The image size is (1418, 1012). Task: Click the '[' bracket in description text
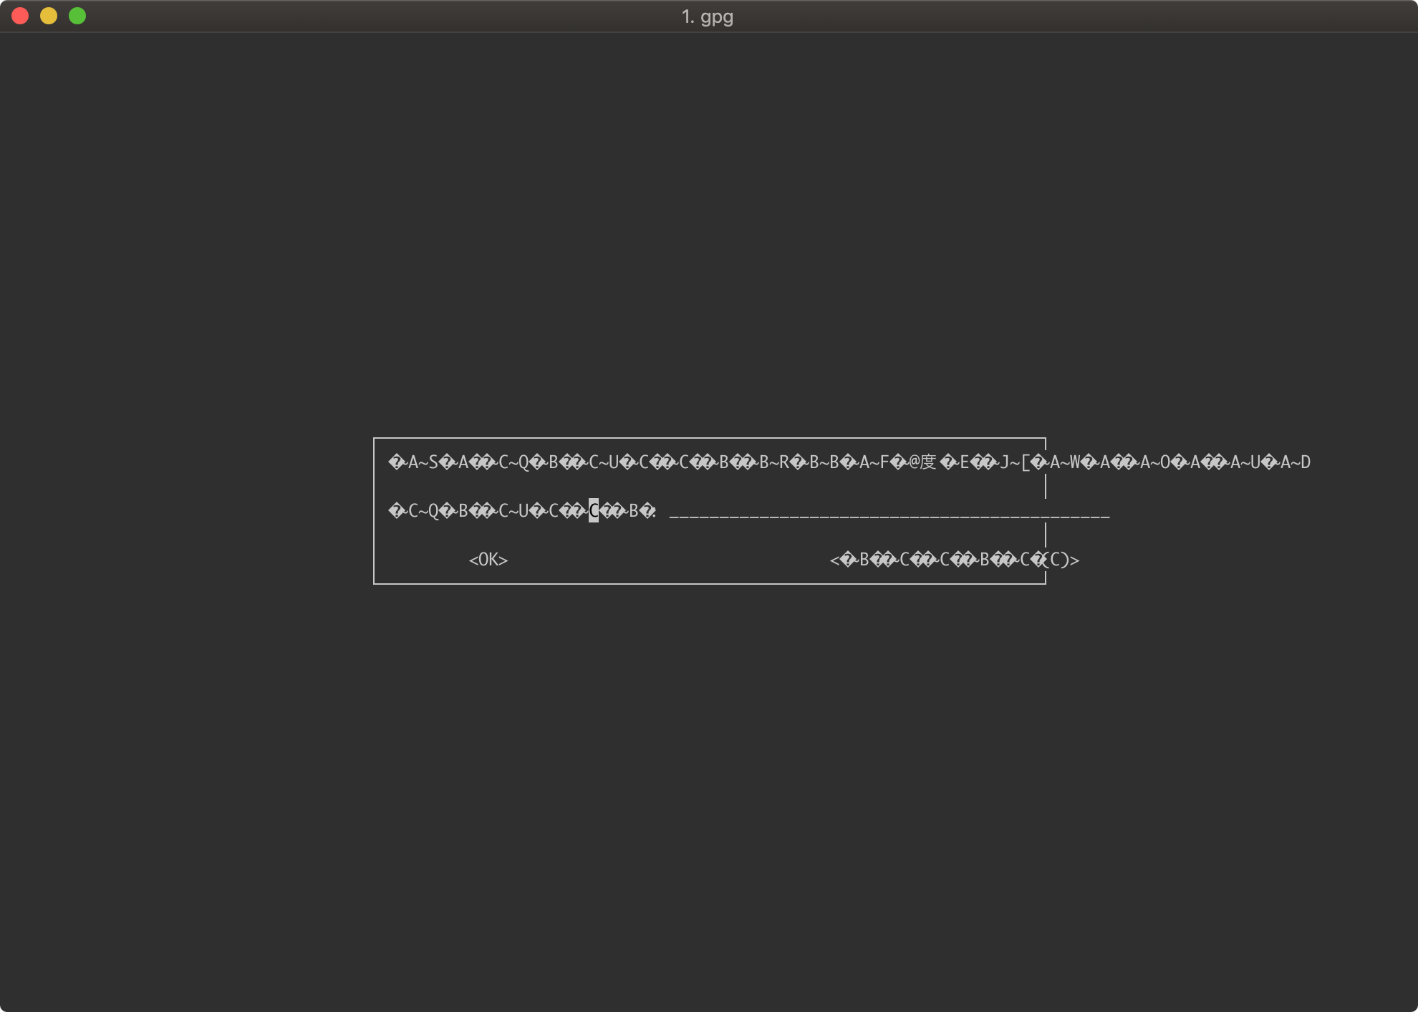pyautogui.click(x=1026, y=462)
